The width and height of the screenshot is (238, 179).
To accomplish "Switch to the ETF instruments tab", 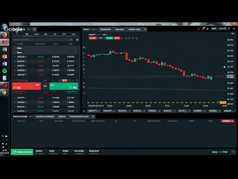I will (64, 34).
